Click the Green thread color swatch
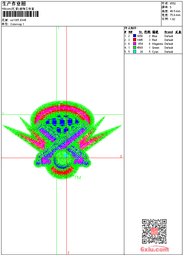The image size is (183, 255). (134, 47)
